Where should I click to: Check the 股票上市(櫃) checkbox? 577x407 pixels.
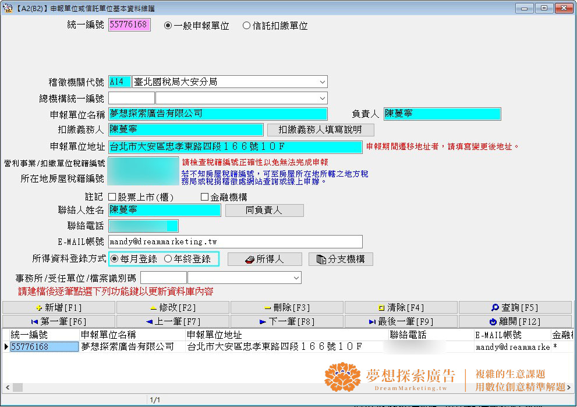click(x=112, y=197)
